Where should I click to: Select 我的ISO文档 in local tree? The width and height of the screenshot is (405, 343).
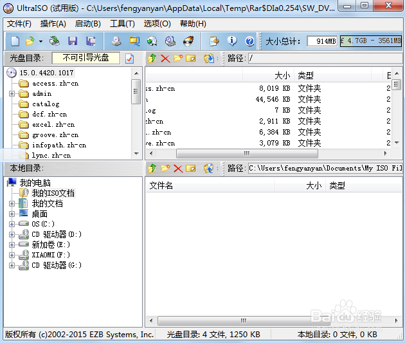[x=53, y=193]
